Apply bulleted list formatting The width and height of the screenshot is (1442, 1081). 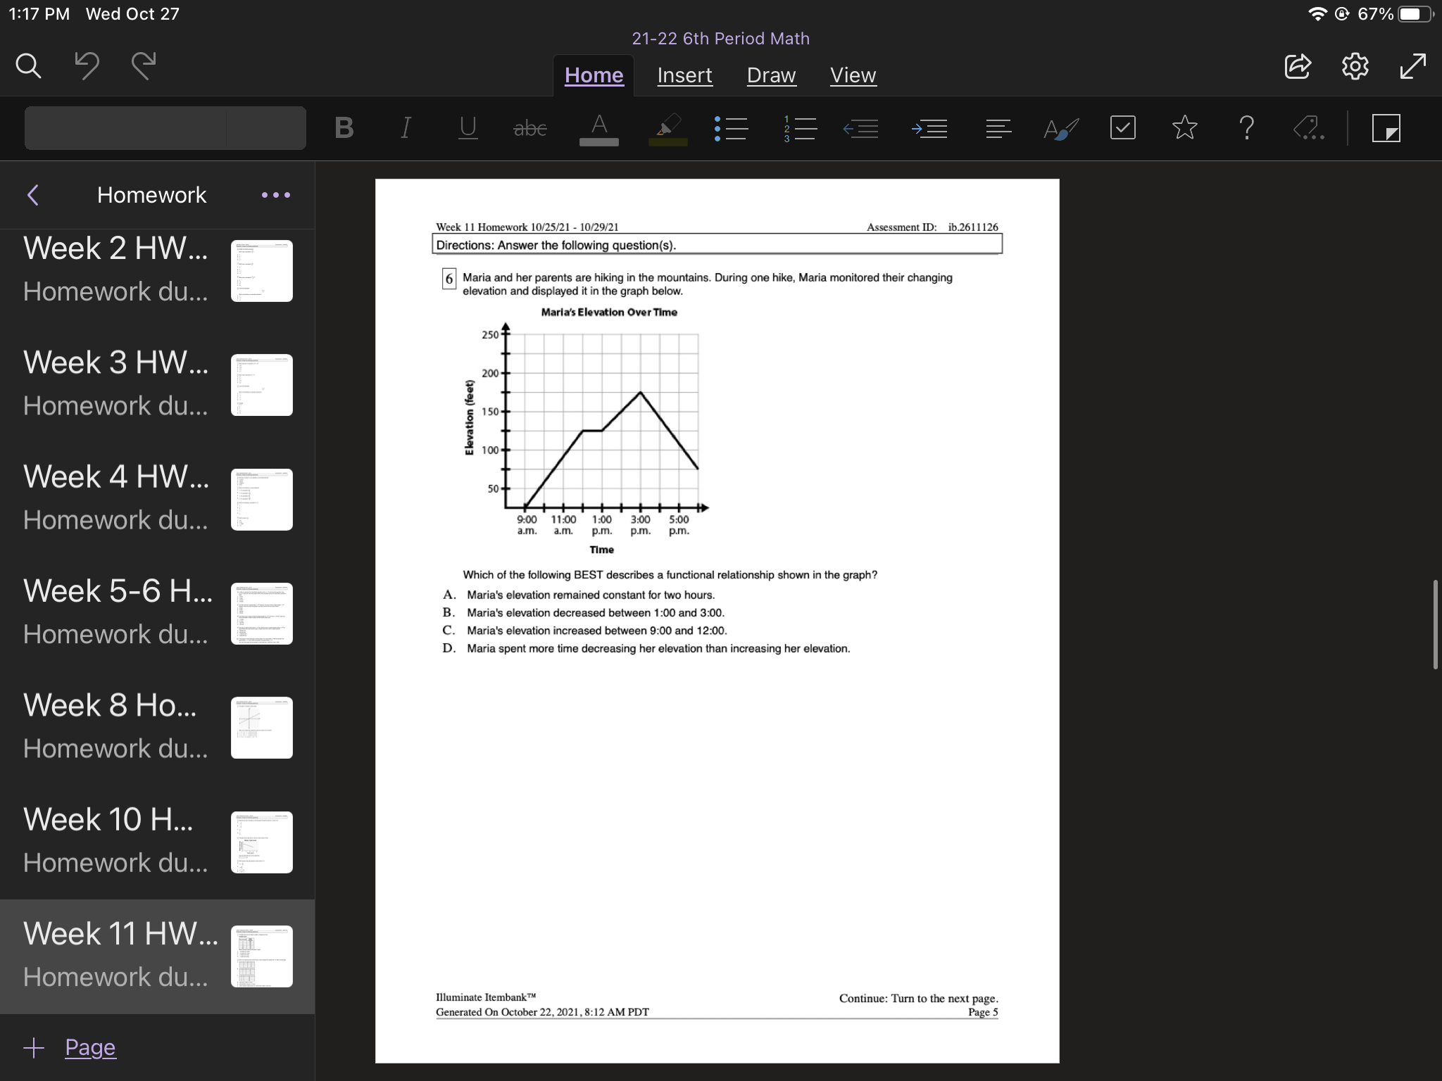pyautogui.click(x=731, y=128)
